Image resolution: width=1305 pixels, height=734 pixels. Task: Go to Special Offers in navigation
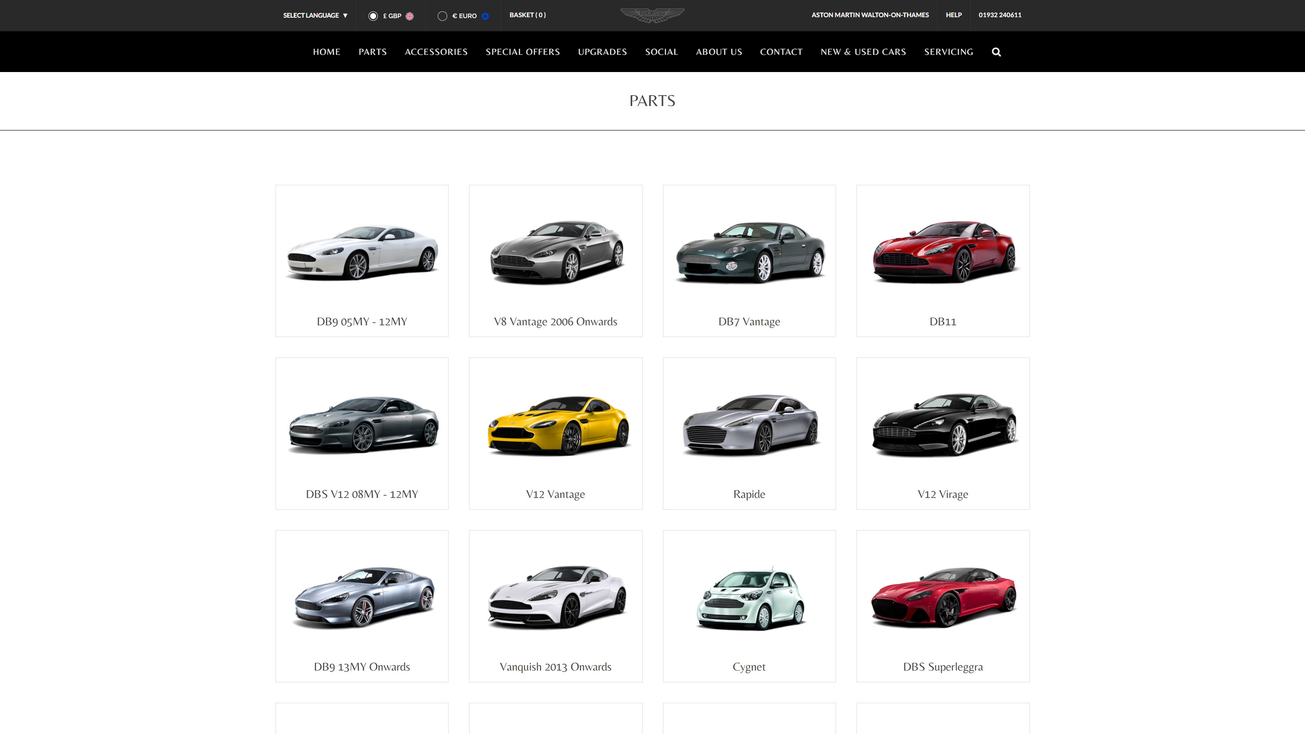[522, 52]
